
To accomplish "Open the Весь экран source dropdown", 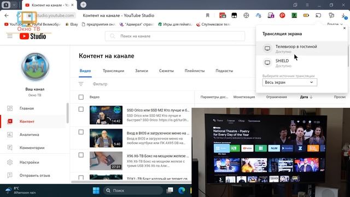I will coord(289,82).
